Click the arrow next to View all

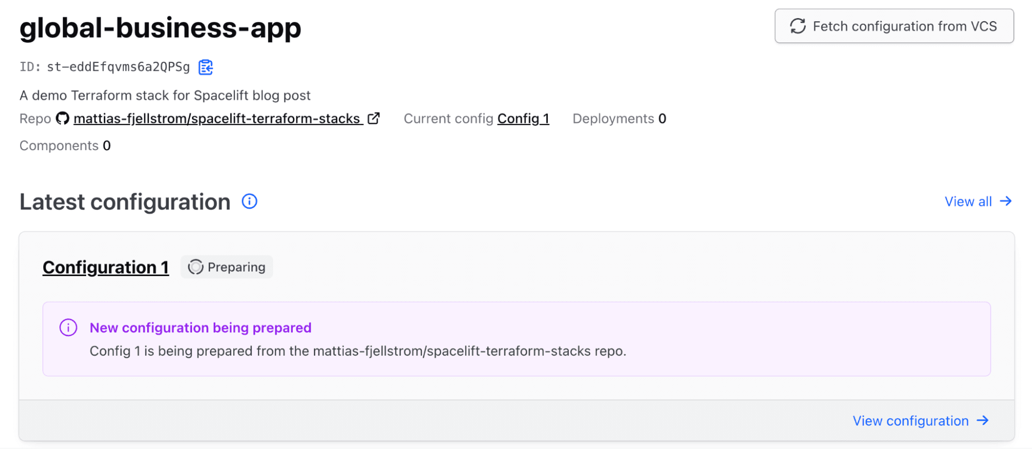(x=1006, y=201)
